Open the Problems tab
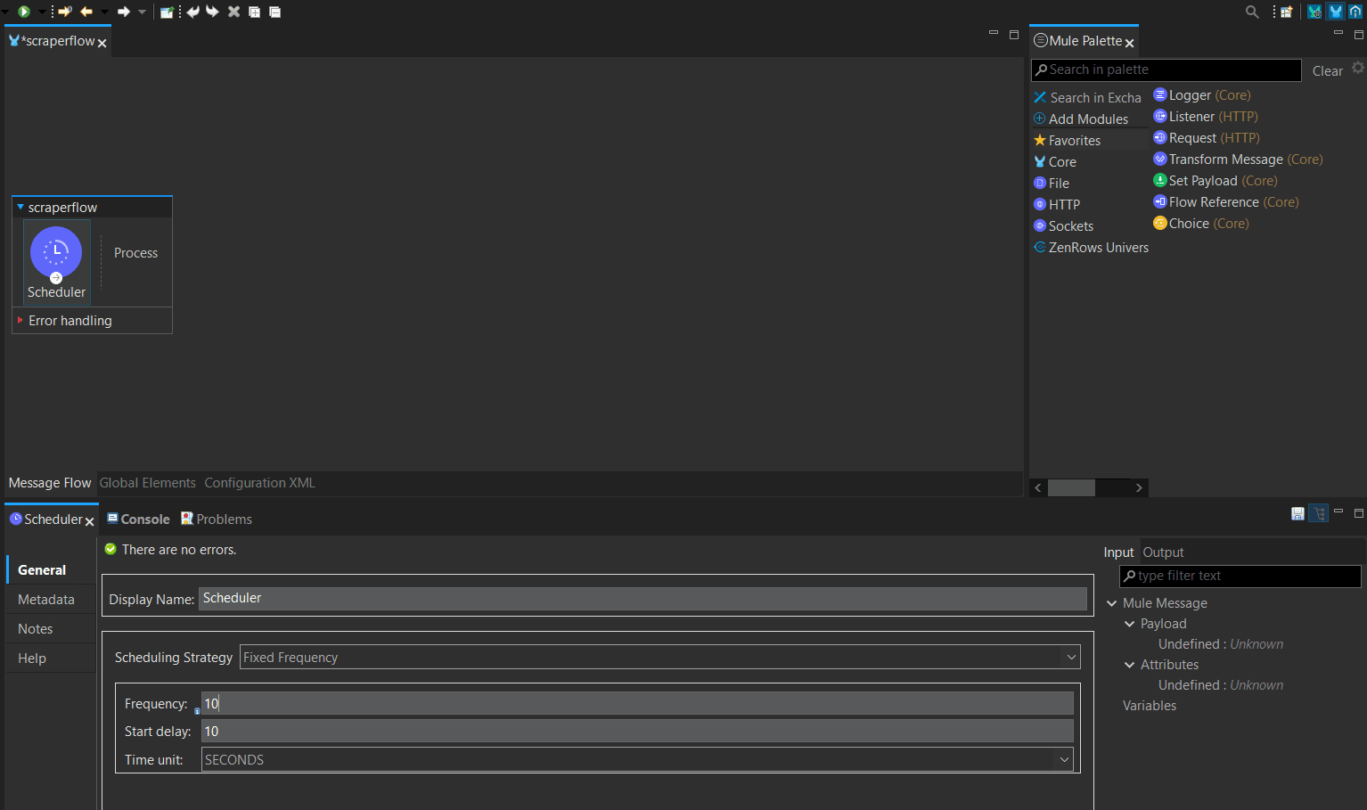Image resolution: width=1367 pixels, height=810 pixels. (x=217, y=520)
